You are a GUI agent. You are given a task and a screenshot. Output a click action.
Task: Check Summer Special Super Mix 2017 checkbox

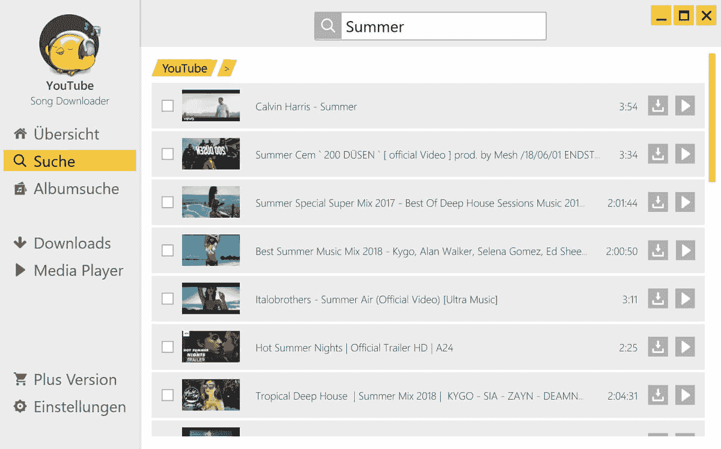click(x=168, y=202)
